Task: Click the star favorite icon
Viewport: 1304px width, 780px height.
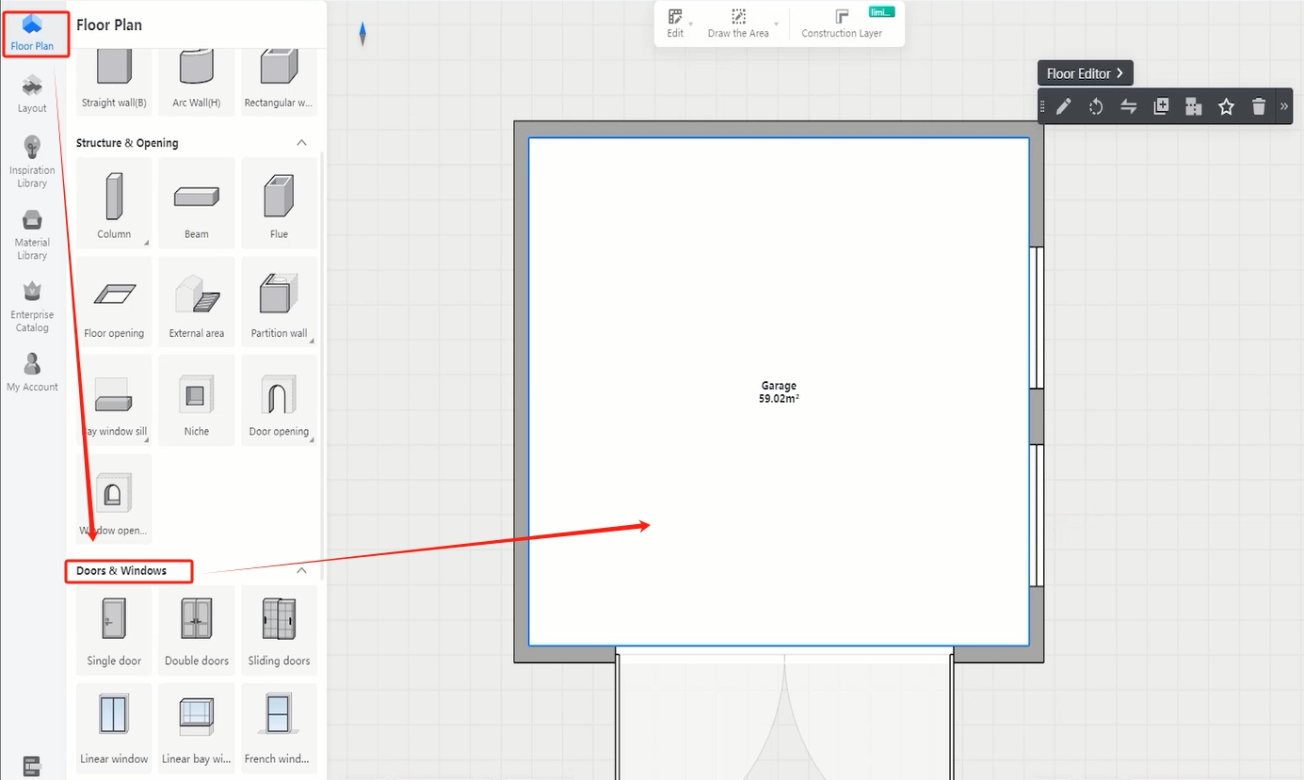Action: (x=1226, y=106)
